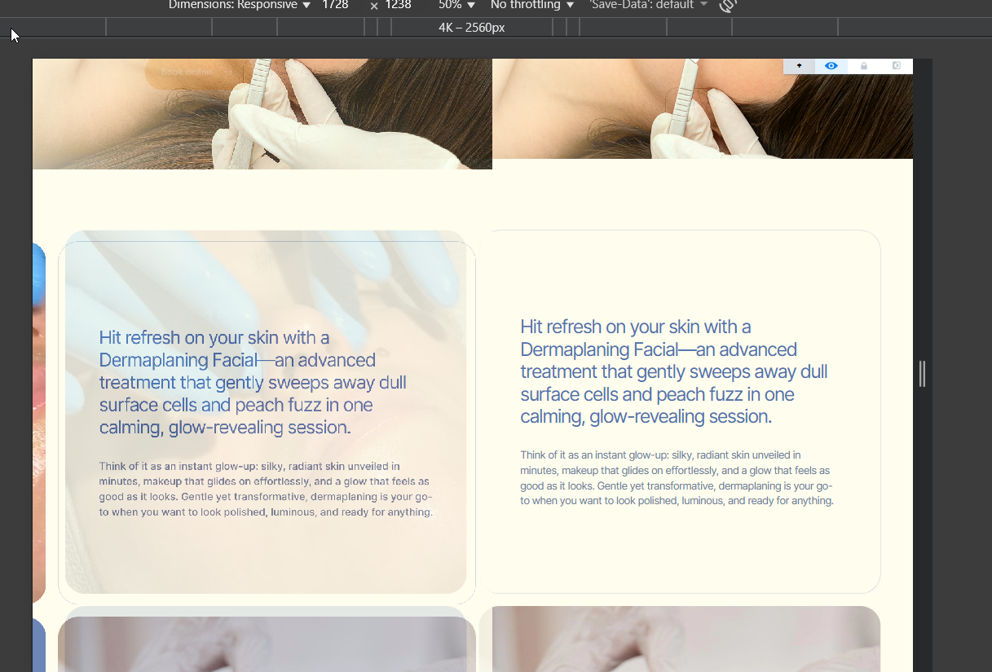Open the 'Save-Data': default dropdown
Screen dimensions: 992x672
pos(648,5)
